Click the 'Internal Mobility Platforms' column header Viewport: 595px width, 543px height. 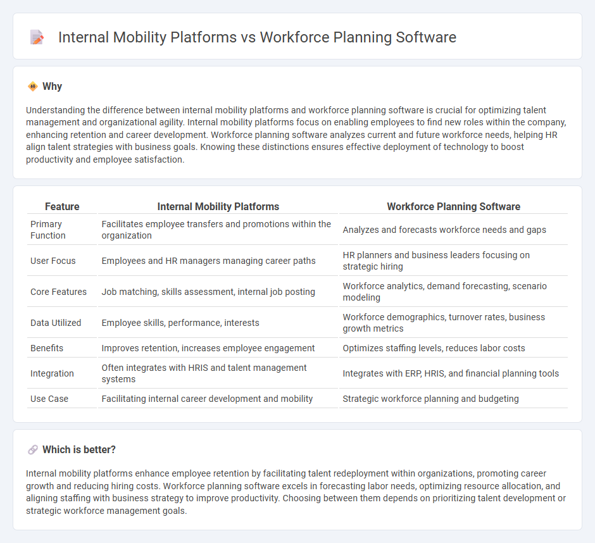click(218, 206)
